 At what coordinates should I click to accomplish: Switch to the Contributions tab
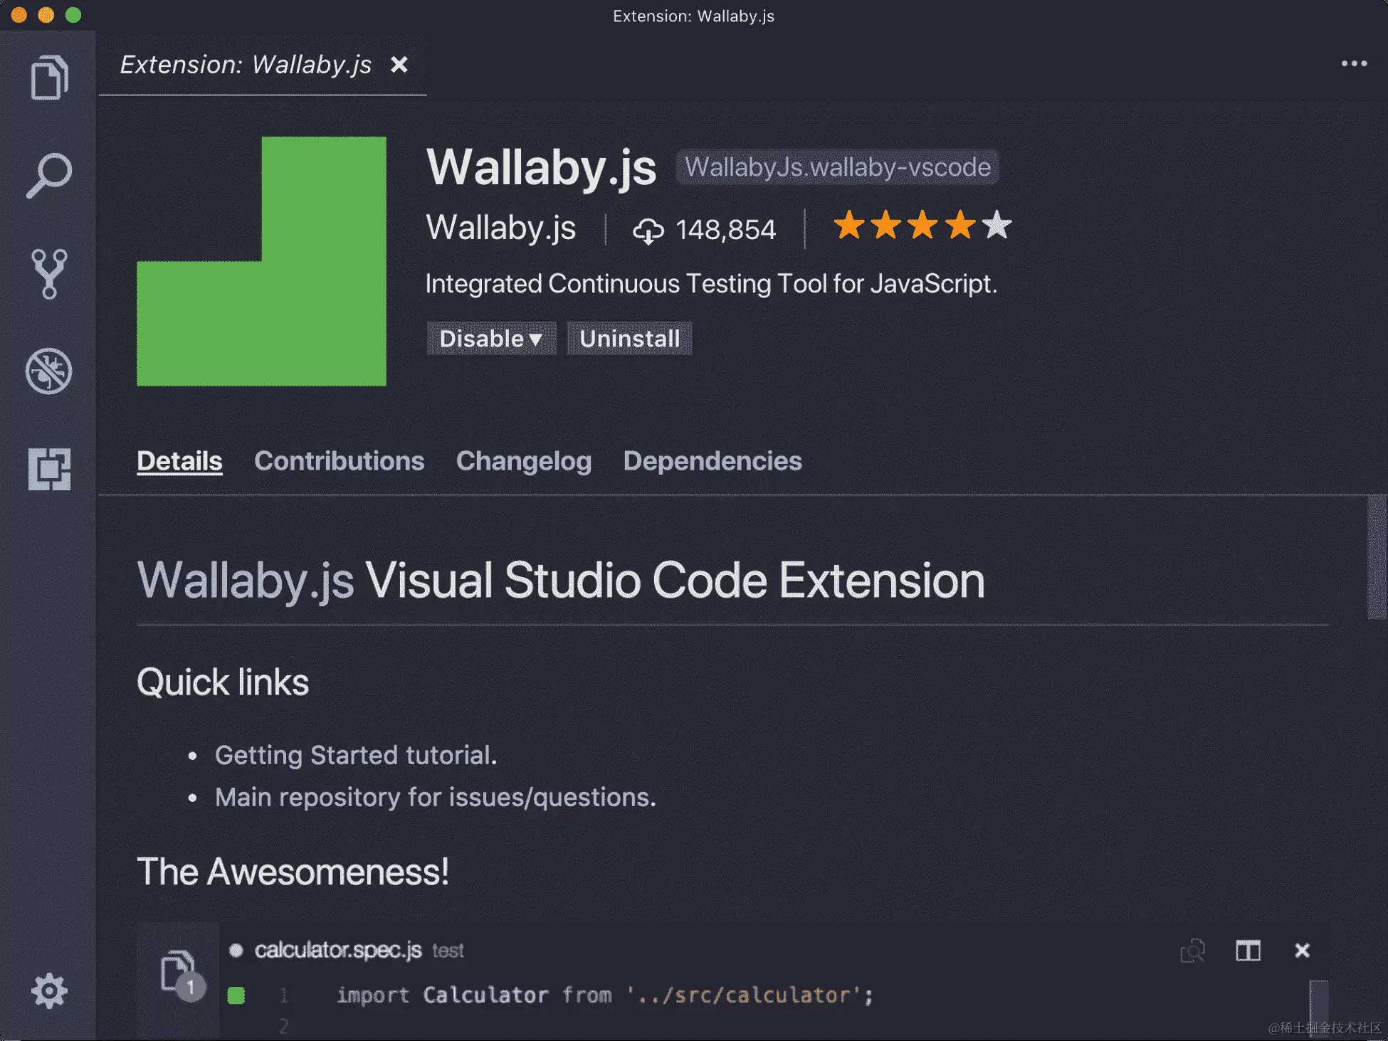pos(339,461)
